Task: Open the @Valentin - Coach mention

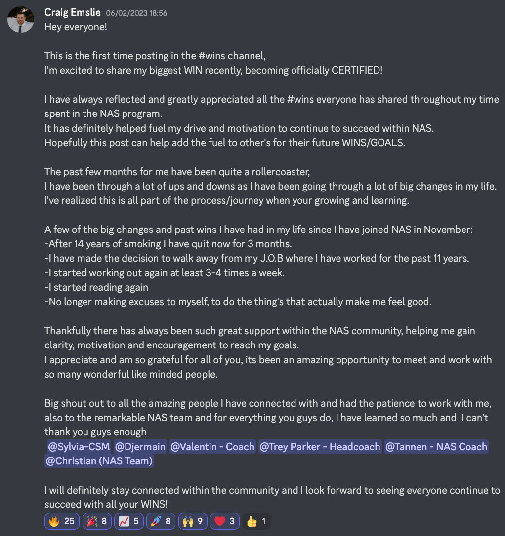Action: point(212,447)
